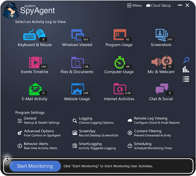Click the 'Mic & Webcam' label
This screenshot has width=196, height=176.
161,72
